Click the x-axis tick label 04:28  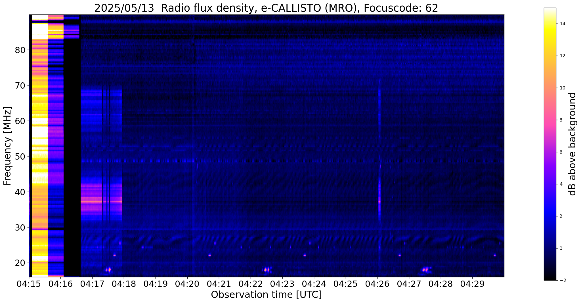tap(441, 283)
